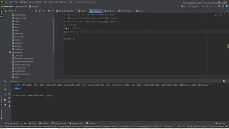
Task: Open identity.py in project tree
Action: (x=19, y=34)
